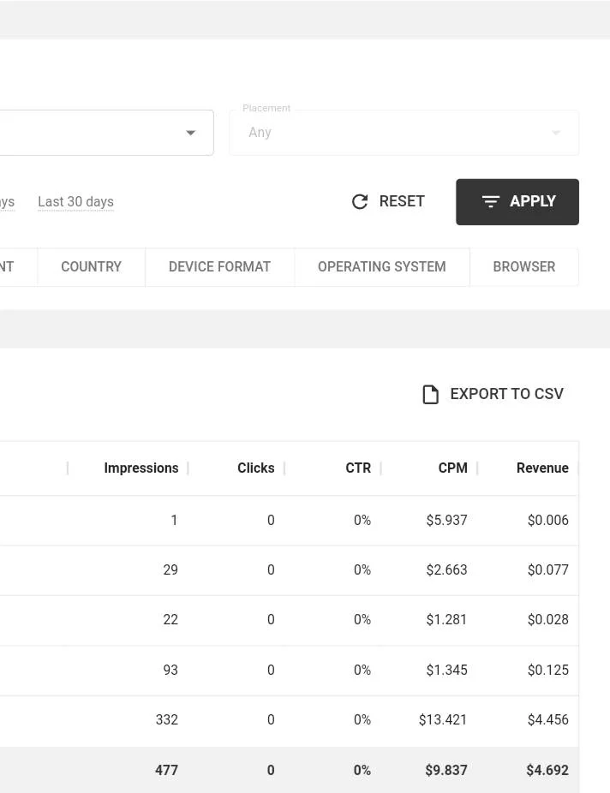Click CPM value $1.345
This screenshot has width=610, height=793.
point(446,670)
